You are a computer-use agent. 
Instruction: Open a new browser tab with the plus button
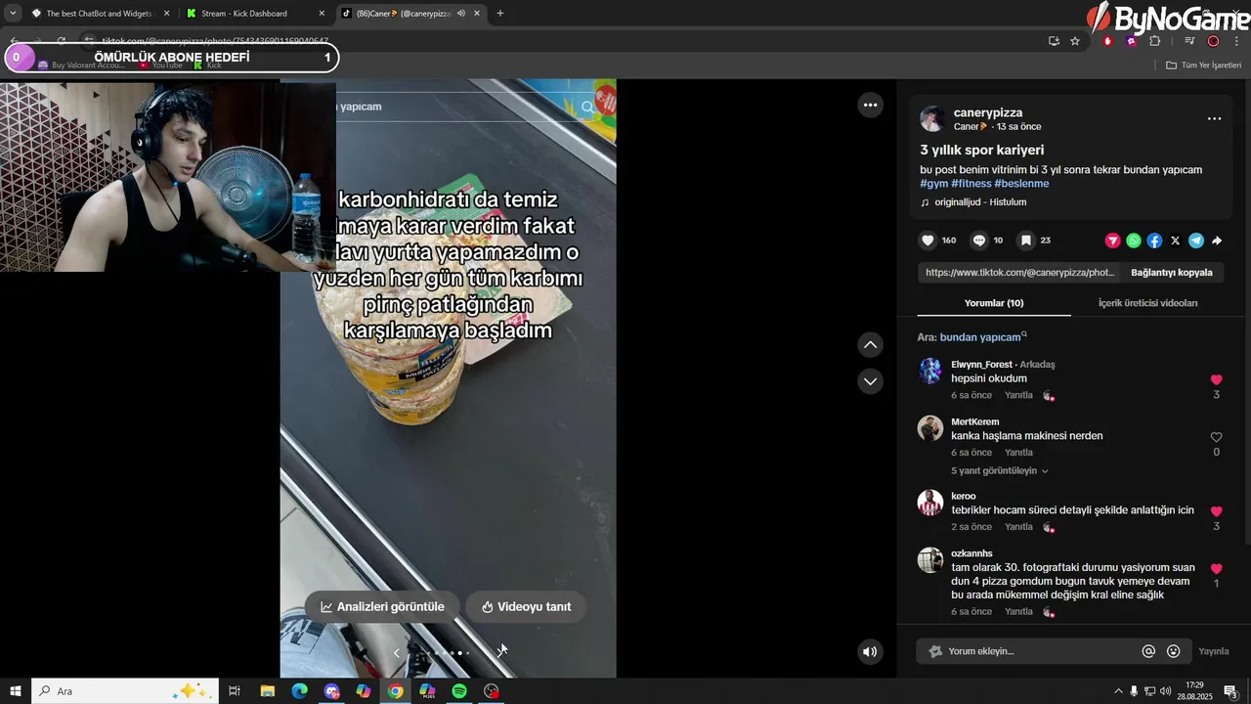pyautogui.click(x=500, y=14)
